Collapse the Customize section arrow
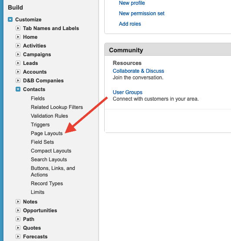The image size is (231, 241). pos(10,20)
